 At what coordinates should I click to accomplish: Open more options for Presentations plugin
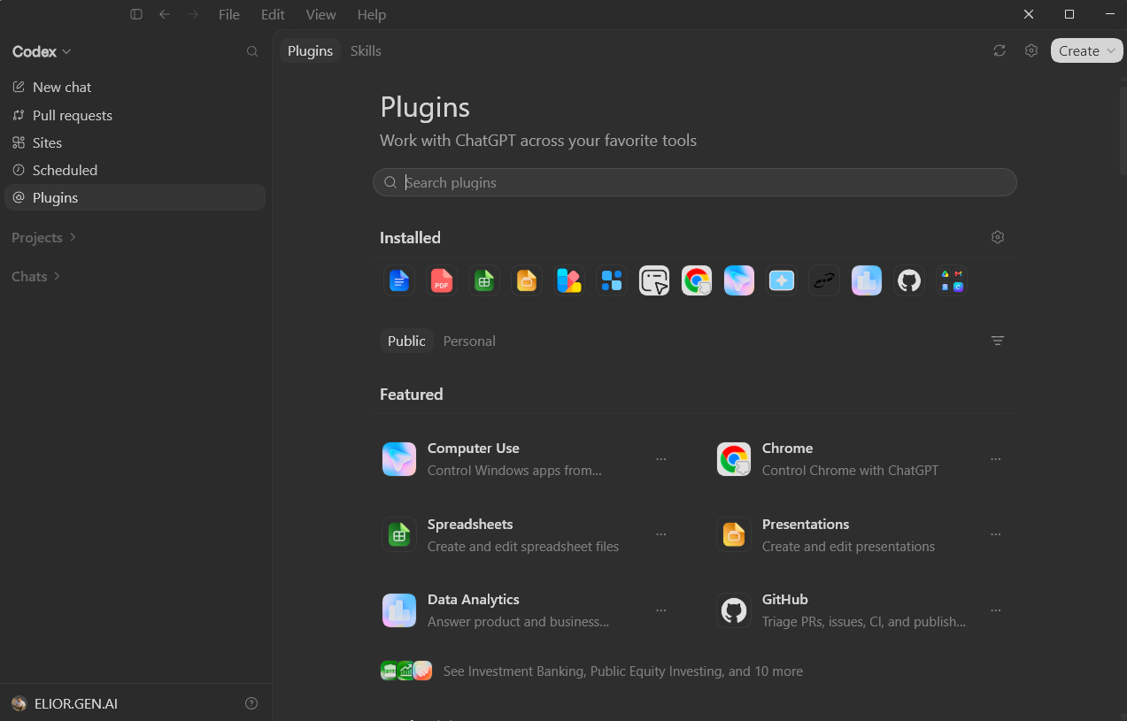[996, 535]
